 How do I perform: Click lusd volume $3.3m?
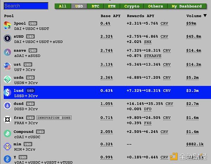[x=192, y=91]
